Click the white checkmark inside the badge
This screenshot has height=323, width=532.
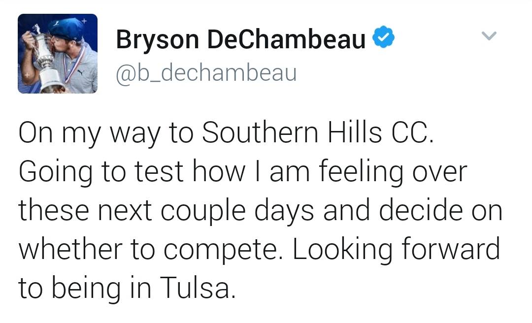tap(383, 36)
